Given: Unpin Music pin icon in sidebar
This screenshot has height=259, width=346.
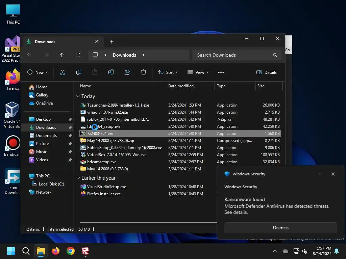Looking at the screenshot, I should (70, 152).
